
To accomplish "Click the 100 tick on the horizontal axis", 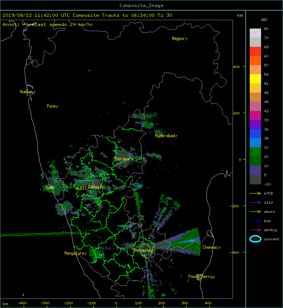I will [x=138, y=303].
